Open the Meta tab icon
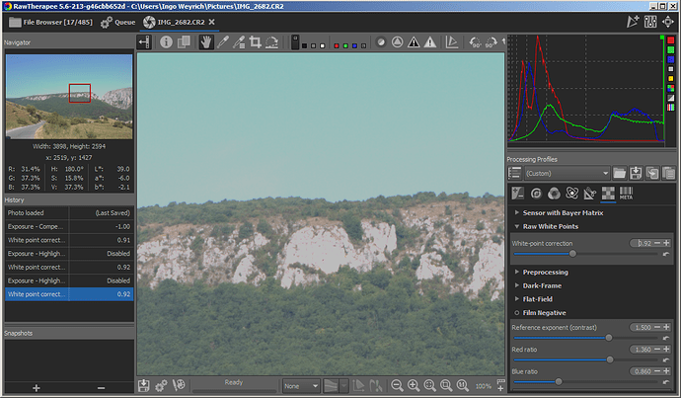Image resolution: width=681 pixels, height=398 pixels. click(x=626, y=194)
